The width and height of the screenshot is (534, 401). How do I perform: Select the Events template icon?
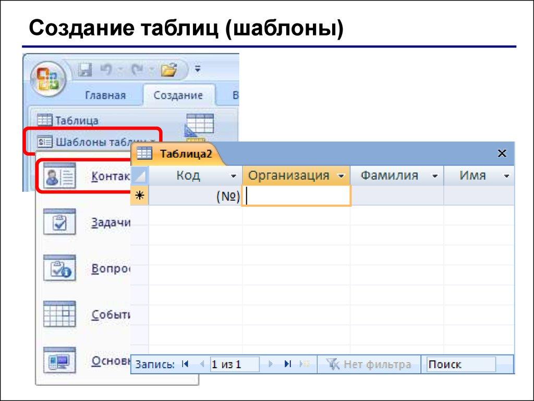(60, 314)
